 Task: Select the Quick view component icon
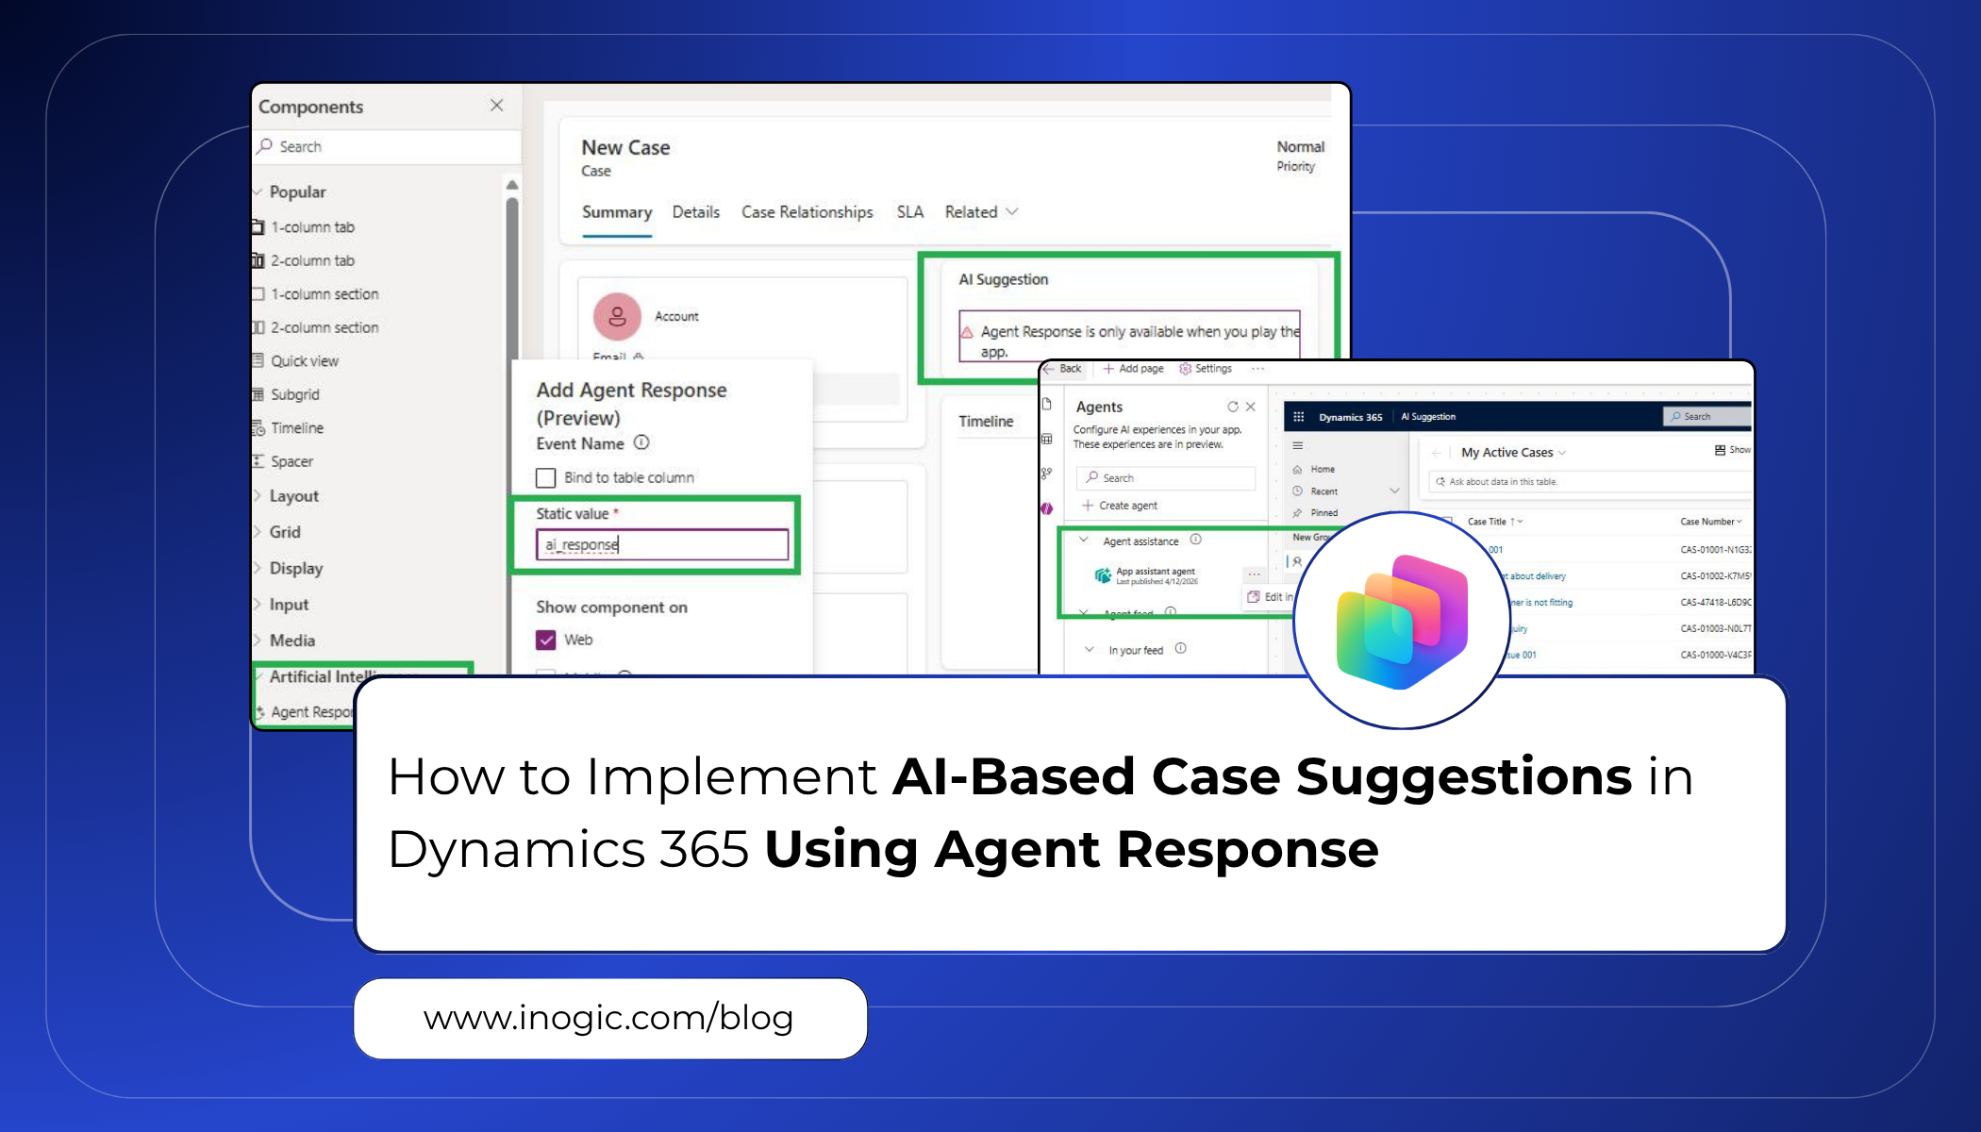258,362
